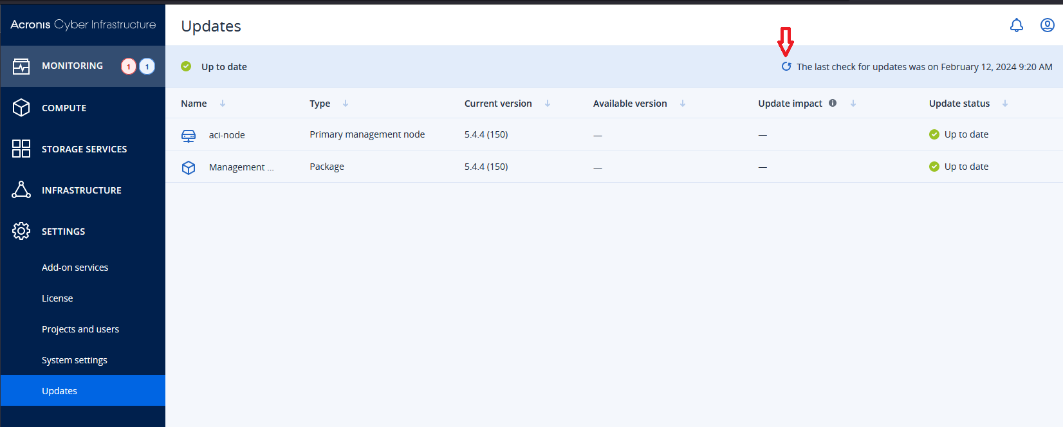The height and width of the screenshot is (427, 1063).
Task: Select the aci-node row name
Action: pos(226,135)
